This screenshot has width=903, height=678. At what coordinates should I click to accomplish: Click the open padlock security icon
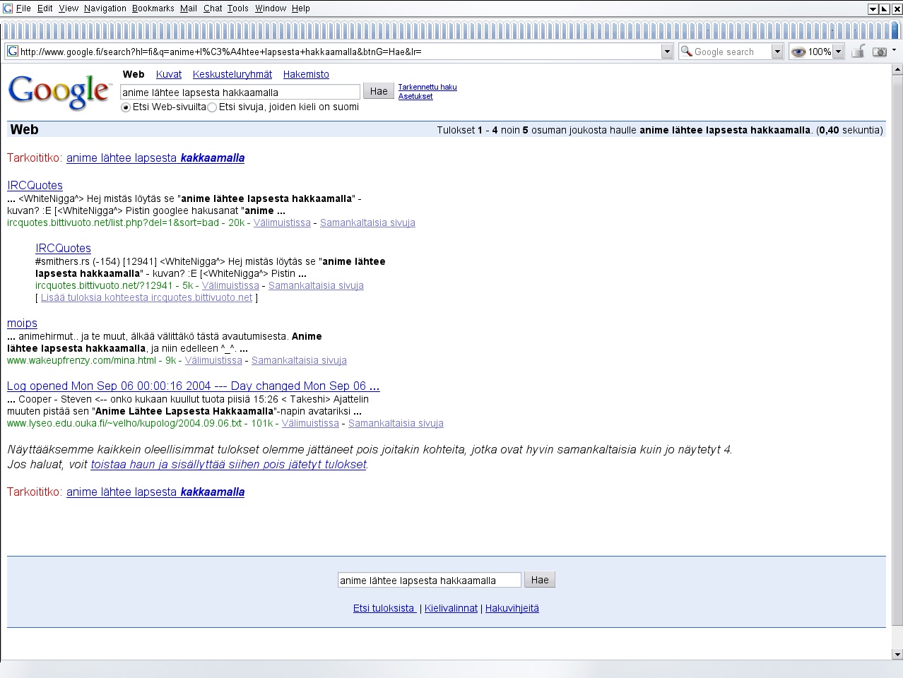(x=858, y=52)
